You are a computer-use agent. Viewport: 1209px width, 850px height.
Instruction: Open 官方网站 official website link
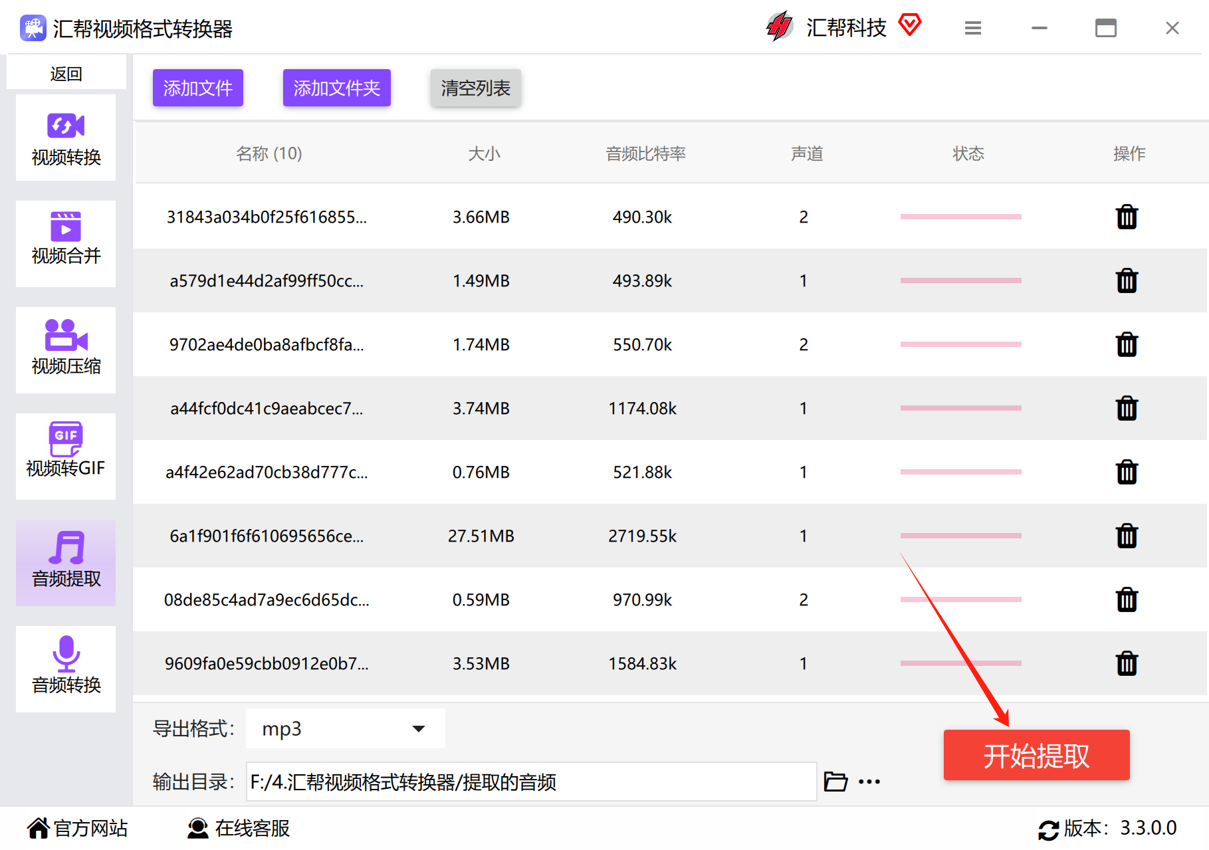pos(78,828)
